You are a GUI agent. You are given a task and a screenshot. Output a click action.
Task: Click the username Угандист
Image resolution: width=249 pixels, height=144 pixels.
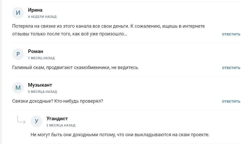click(57, 119)
